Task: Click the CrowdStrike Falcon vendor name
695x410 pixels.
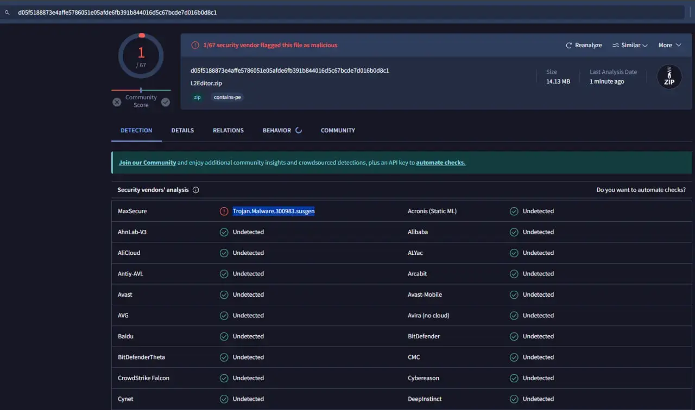Action: click(143, 379)
